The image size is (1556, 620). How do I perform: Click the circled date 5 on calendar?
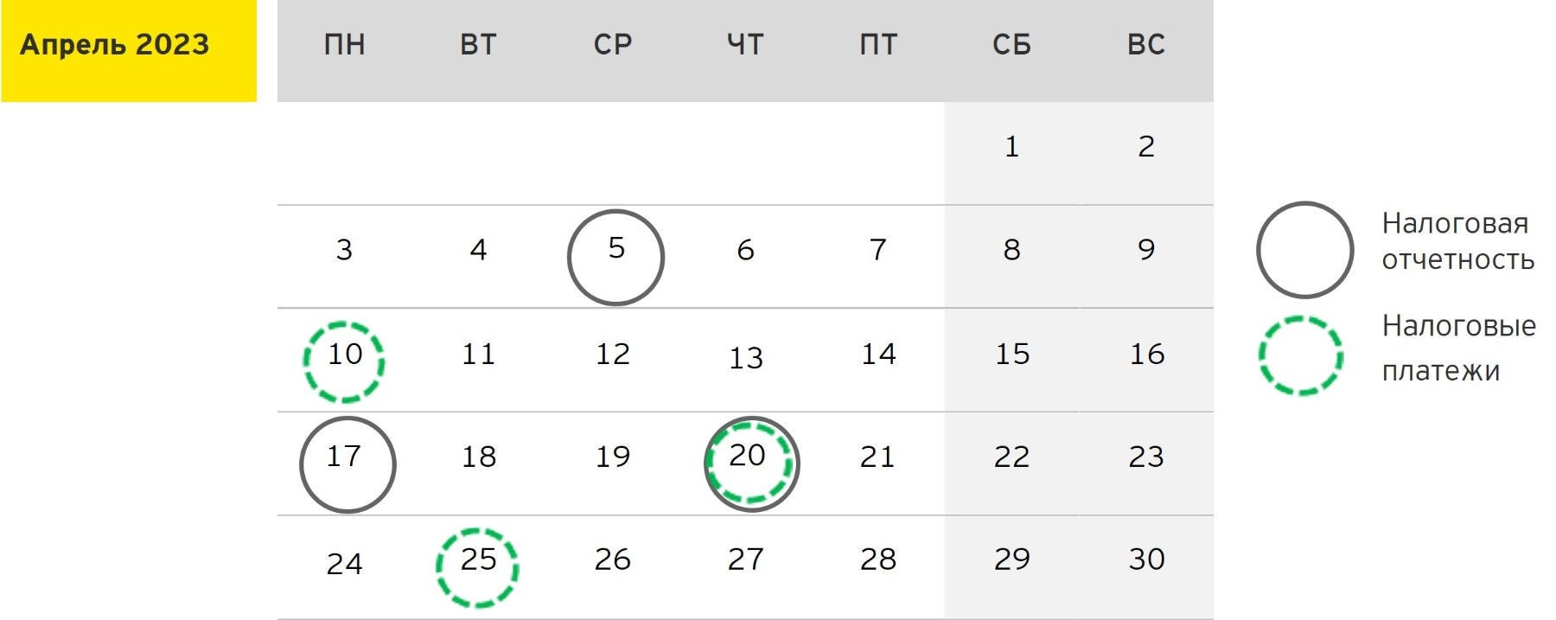click(615, 257)
